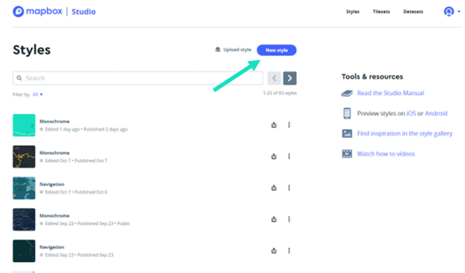Screen dimensions: 465x273
Task: Open Read the Studio Manual link
Action: (x=391, y=93)
